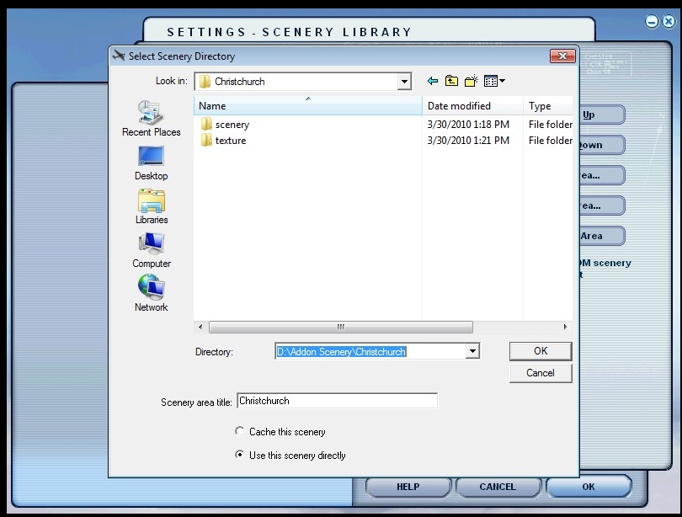Viewport: 682px width, 517px height.
Task: Open the View Menu icon
Action: coord(494,82)
